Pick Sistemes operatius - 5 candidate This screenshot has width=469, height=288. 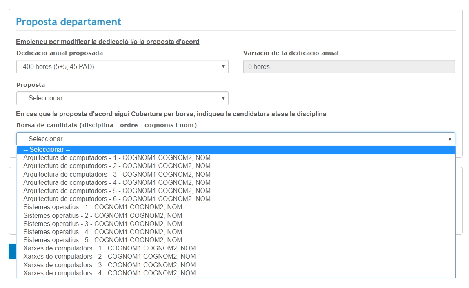(103, 240)
